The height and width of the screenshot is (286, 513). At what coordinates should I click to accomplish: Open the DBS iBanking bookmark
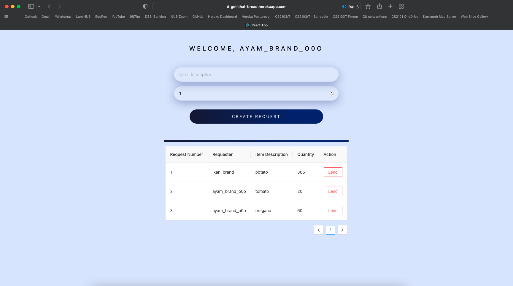point(155,17)
